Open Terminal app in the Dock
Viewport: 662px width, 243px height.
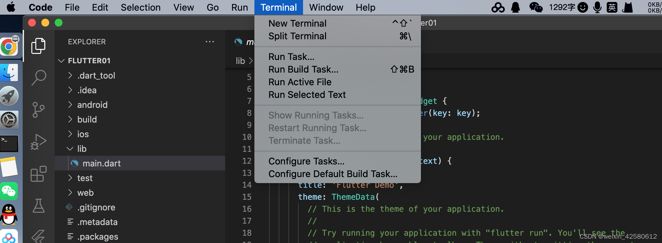(x=9, y=143)
